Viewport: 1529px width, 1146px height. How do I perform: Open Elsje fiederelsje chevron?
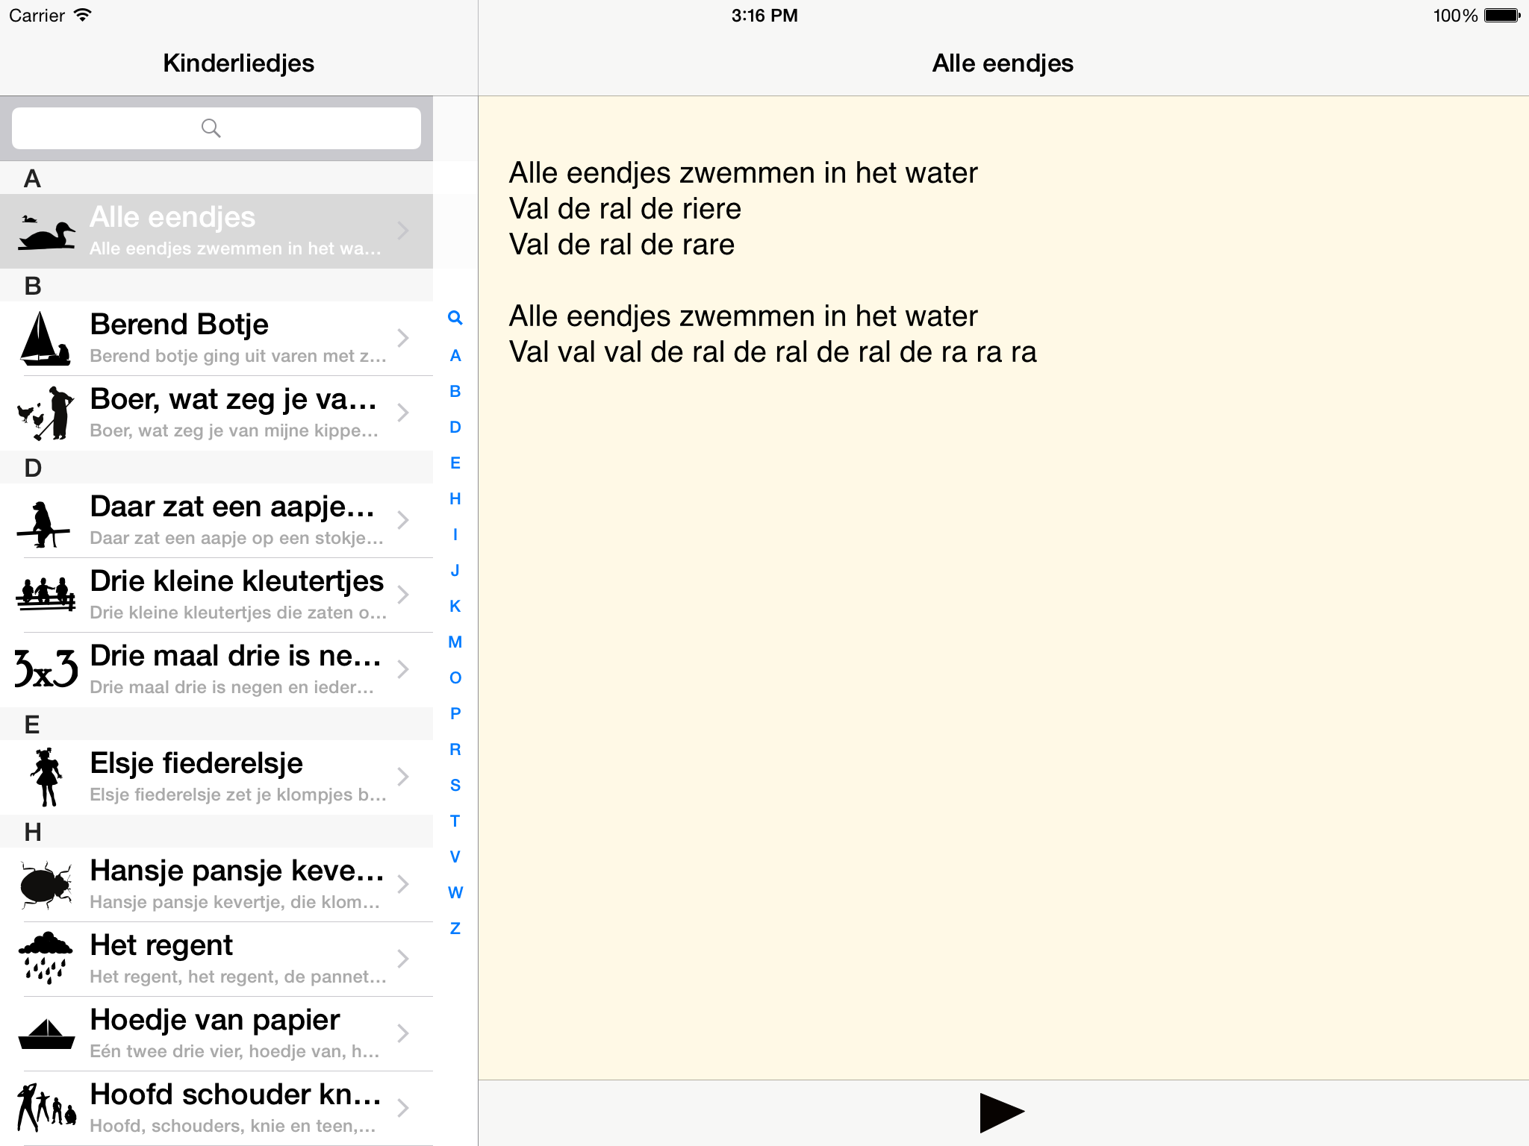(403, 777)
